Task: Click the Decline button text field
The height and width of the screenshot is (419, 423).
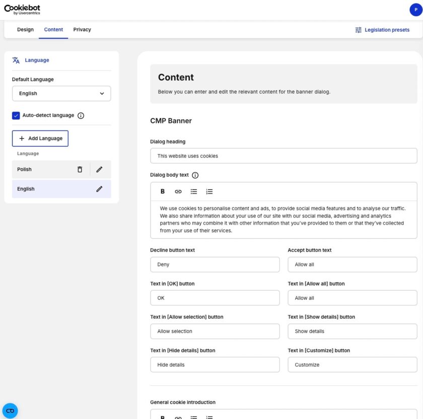Action: pos(215,264)
